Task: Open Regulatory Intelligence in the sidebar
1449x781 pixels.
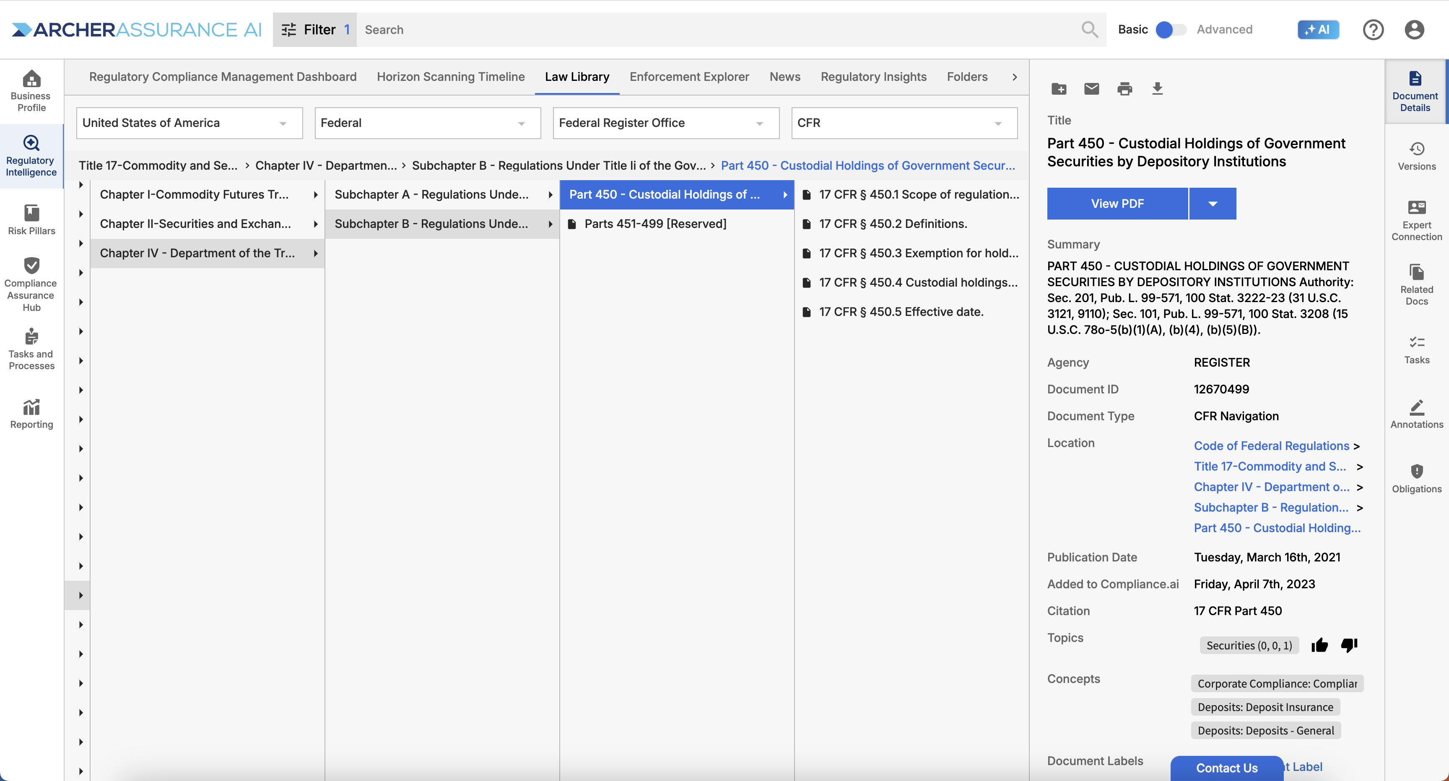Action: pos(31,156)
